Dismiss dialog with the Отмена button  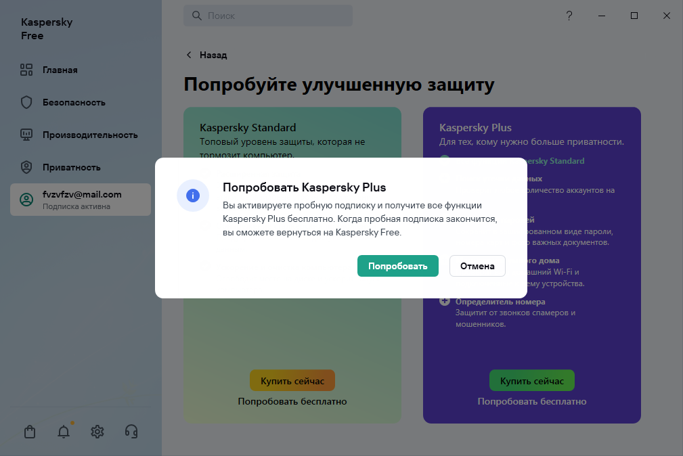point(477,266)
